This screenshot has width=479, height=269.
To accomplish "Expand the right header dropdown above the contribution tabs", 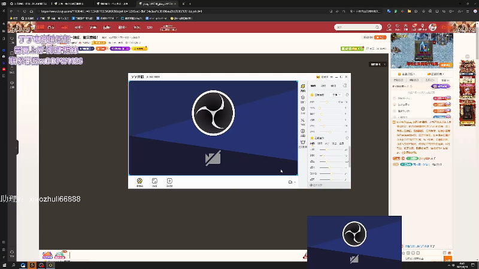I will [436, 74].
